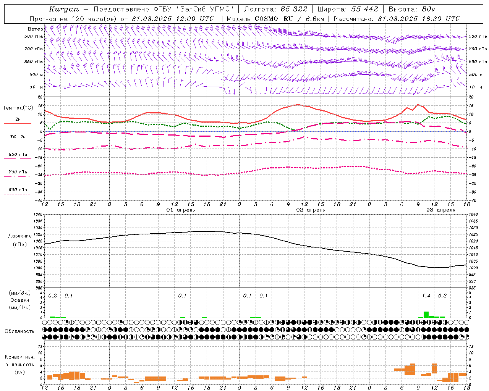Click the "(мм/3ч.)" precipitation unit label
This screenshot has height=391, width=489.
(x=19, y=293)
